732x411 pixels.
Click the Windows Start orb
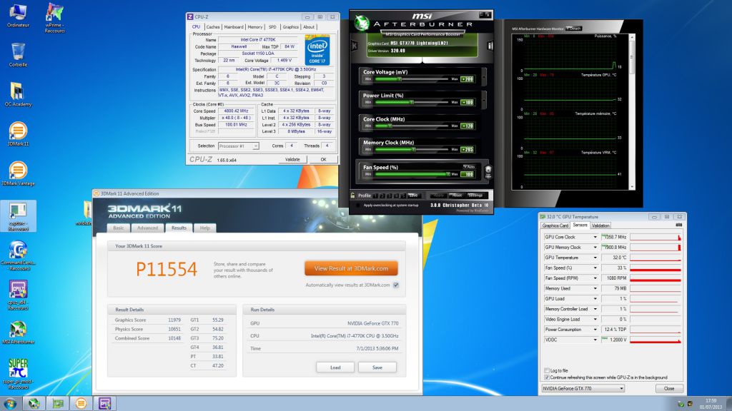[10, 403]
